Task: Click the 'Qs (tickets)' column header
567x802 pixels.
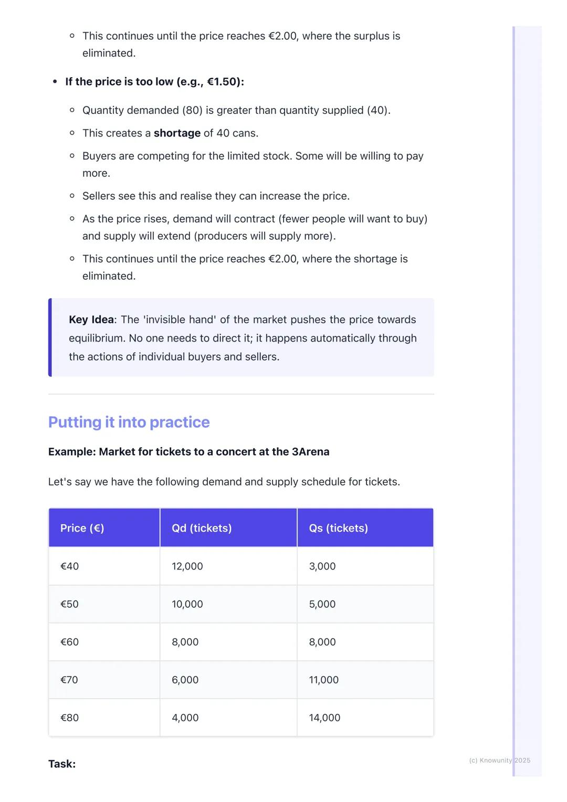Action: [338, 528]
